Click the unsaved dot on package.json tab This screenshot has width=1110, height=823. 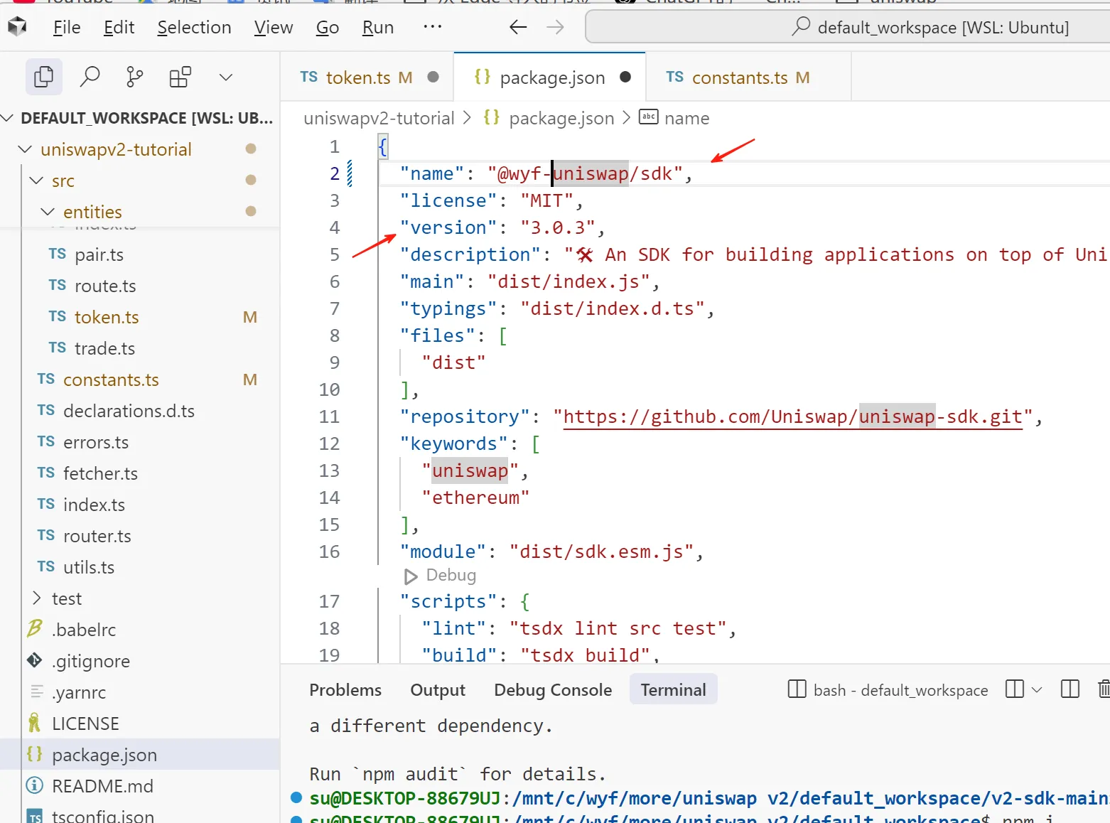(625, 77)
